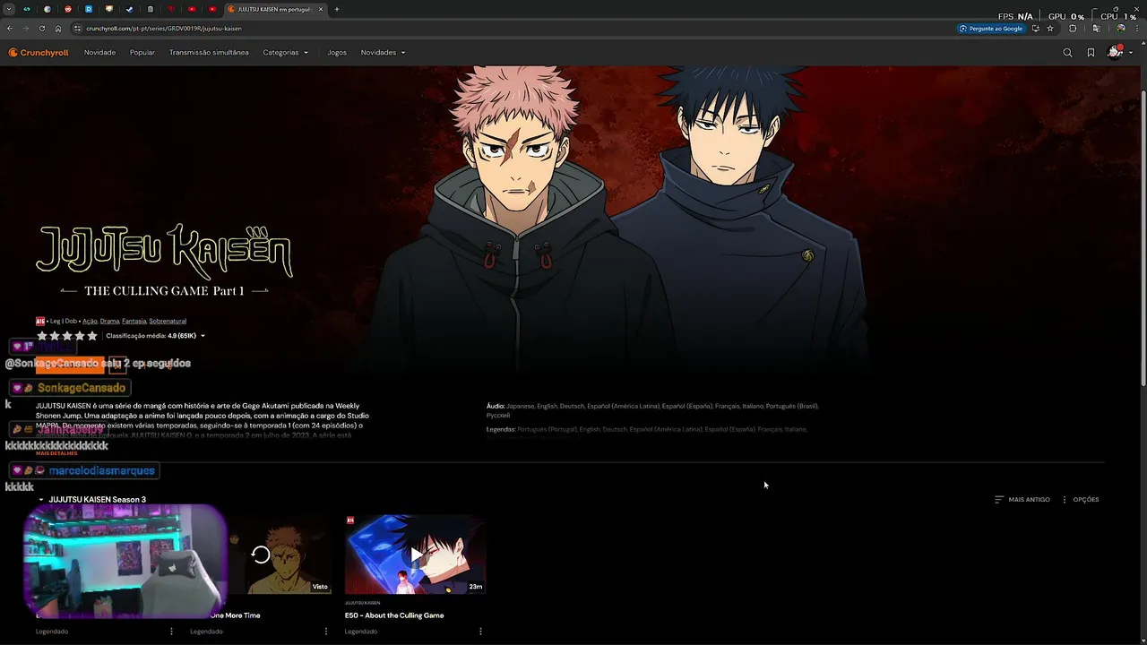Rate the series one star
The width and height of the screenshot is (1147, 645).
point(41,336)
